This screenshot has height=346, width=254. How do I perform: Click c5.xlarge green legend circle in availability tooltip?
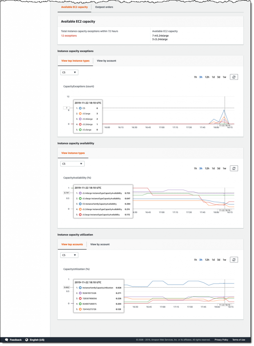point(80,199)
